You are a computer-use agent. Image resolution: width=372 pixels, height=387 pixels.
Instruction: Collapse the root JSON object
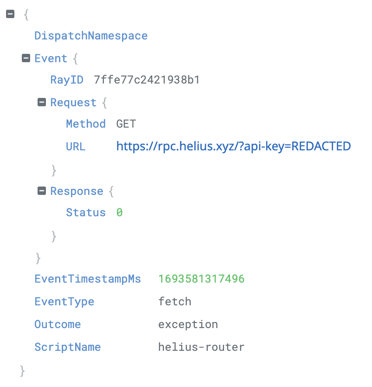(10, 14)
